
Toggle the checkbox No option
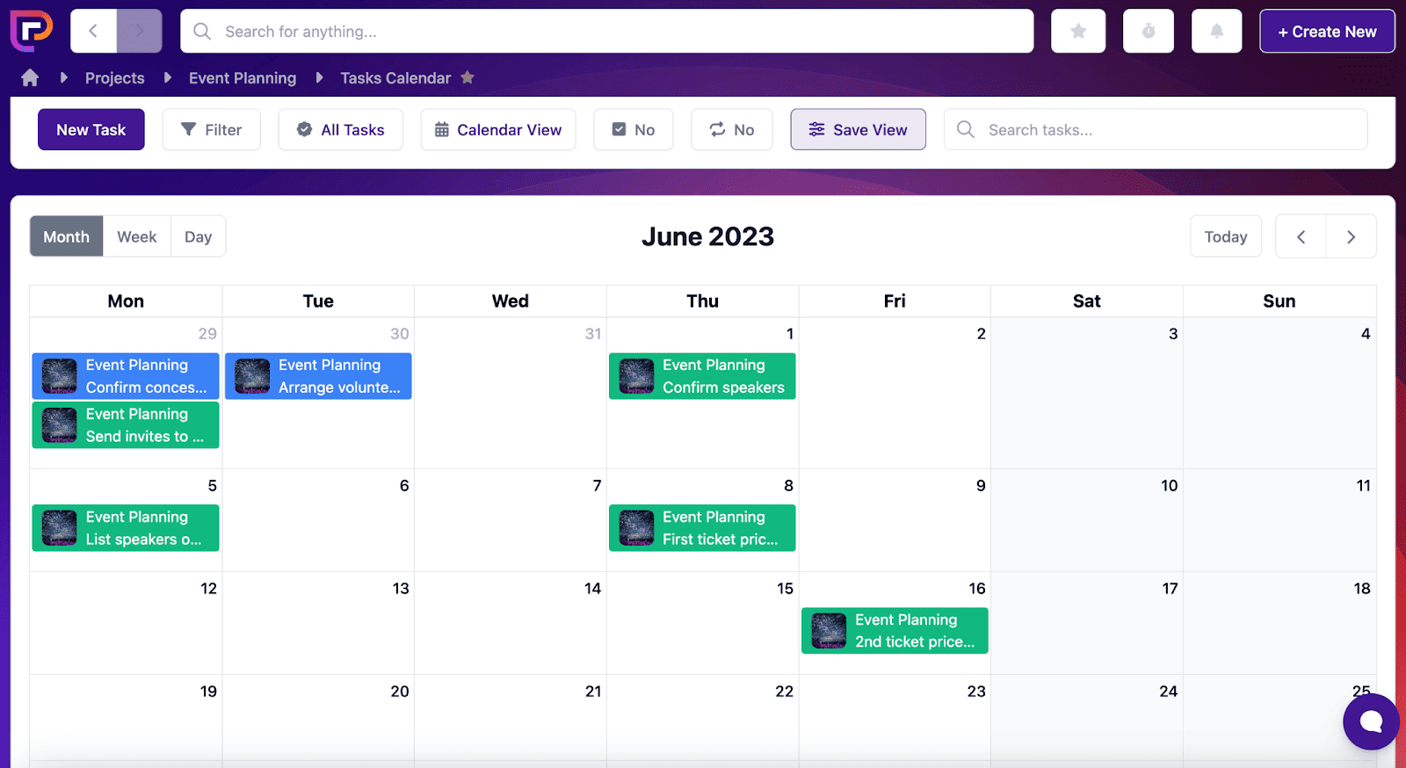pyautogui.click(x=634, y=130)
